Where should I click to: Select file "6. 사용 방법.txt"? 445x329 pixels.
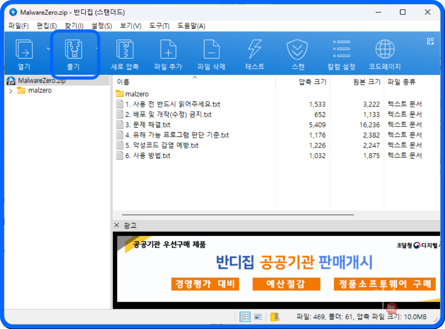[x=148, y=156]
